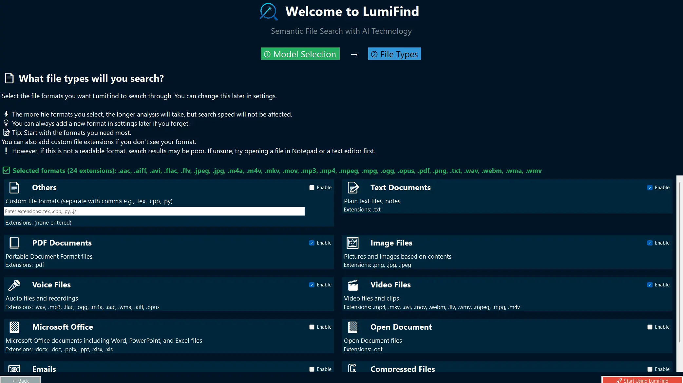This screenshot has width=683, height=383.
Task: Click the pencil note tip icon
Action: pyautogui.click(x=6, y=132)
